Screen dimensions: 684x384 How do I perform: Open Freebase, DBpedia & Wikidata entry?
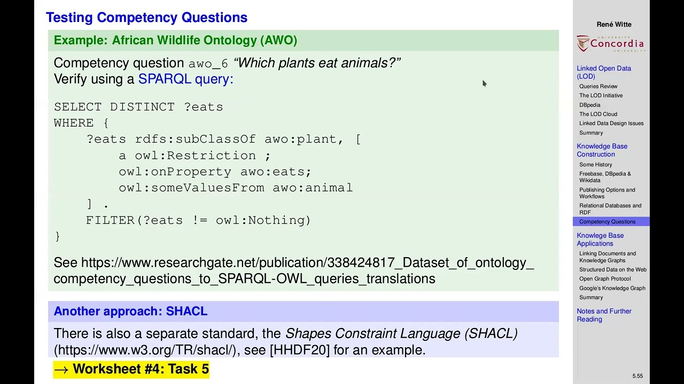[x=604, y=177]
